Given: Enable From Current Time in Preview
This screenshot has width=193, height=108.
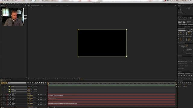Looking at the screenshot, I should coord(179,25).
